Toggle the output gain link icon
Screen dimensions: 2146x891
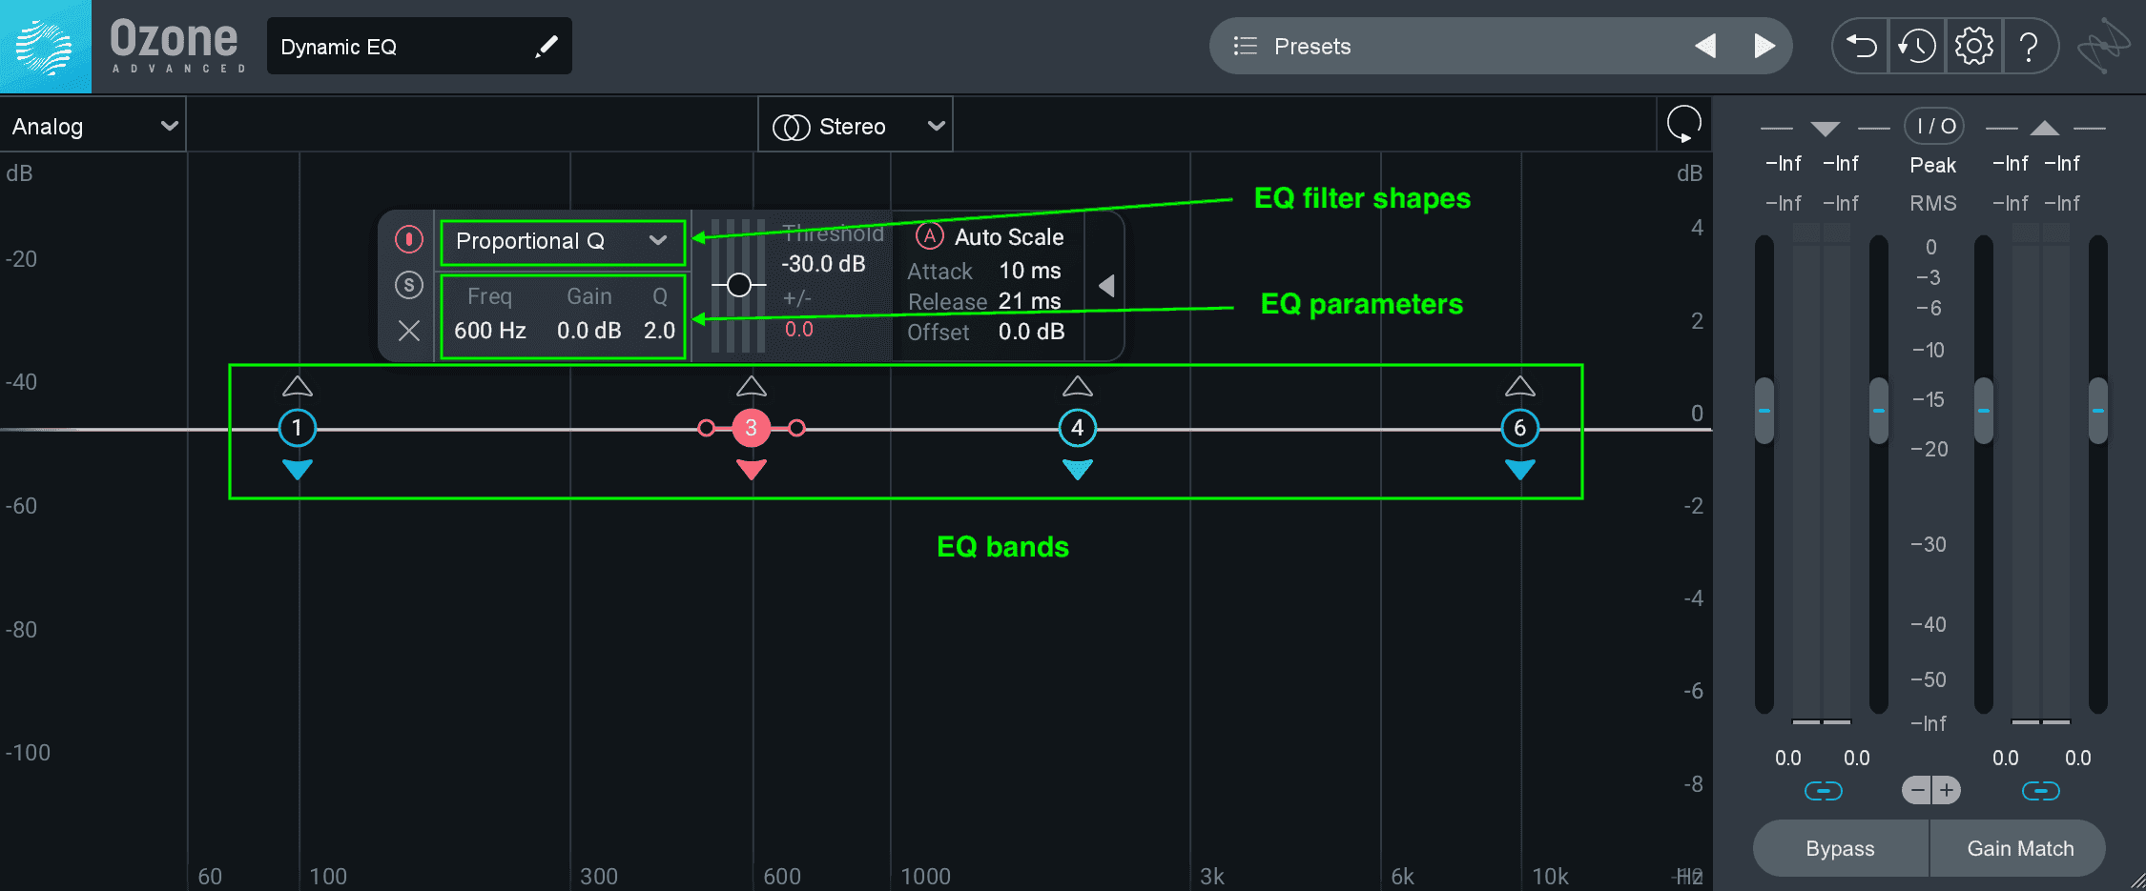[x=2040, y=791]
